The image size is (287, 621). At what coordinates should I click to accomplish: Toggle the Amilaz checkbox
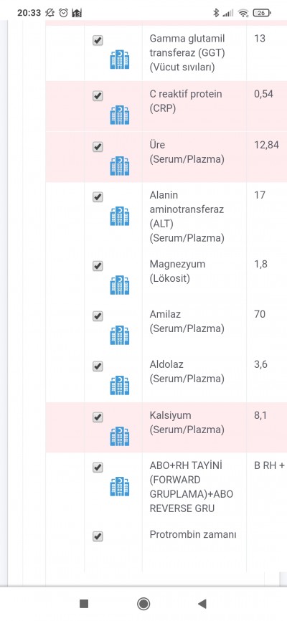pyautogui.click(x=98, y=316)
